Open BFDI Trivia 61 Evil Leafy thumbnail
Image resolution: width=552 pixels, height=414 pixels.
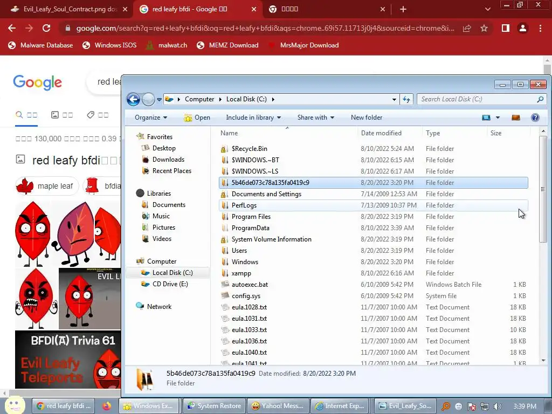click(68, 359)
